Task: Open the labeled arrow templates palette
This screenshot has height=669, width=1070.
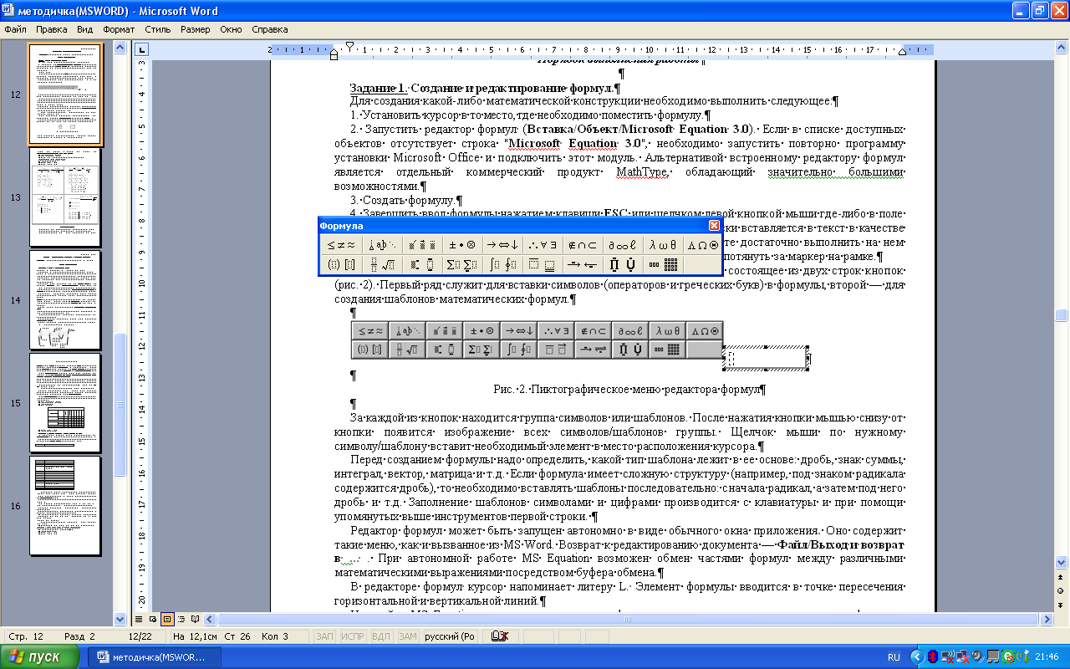Action: [x=583, y=264]
